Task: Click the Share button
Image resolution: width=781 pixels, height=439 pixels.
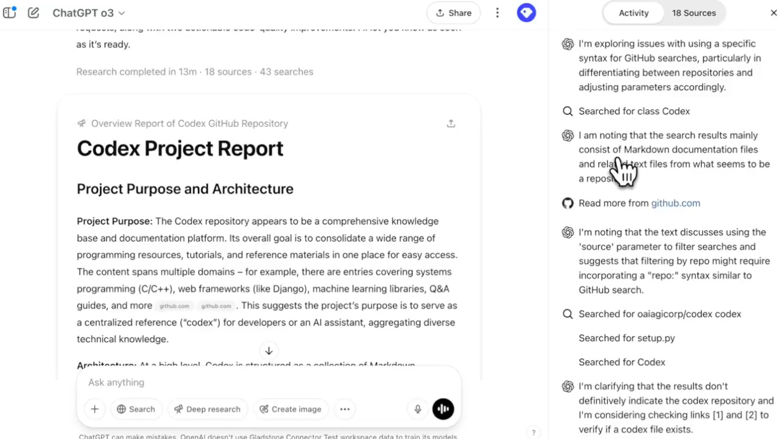Action: 453,13
